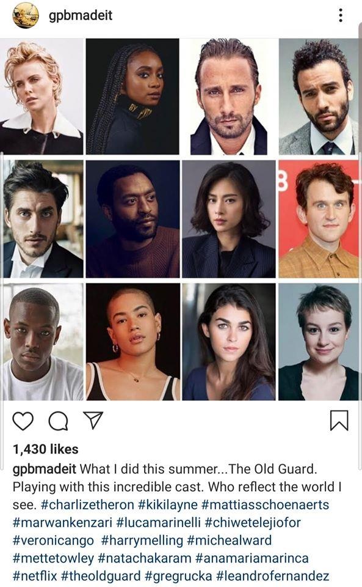362x587 pixels.
Task: Tap the heart like icon
Action: 23,421
